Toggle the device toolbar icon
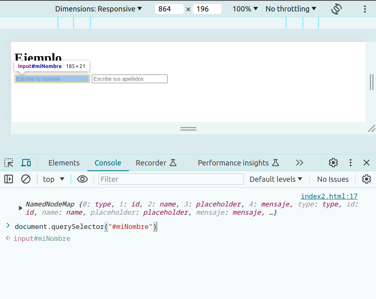Screen dimensions: 376x299 26,163
